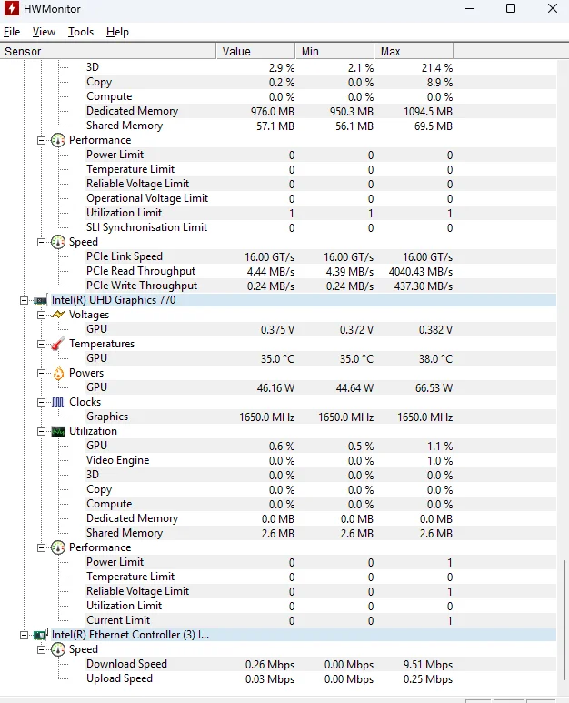Click the Powers flame icon
Screen dimensions: 569x703
(58, 373)
